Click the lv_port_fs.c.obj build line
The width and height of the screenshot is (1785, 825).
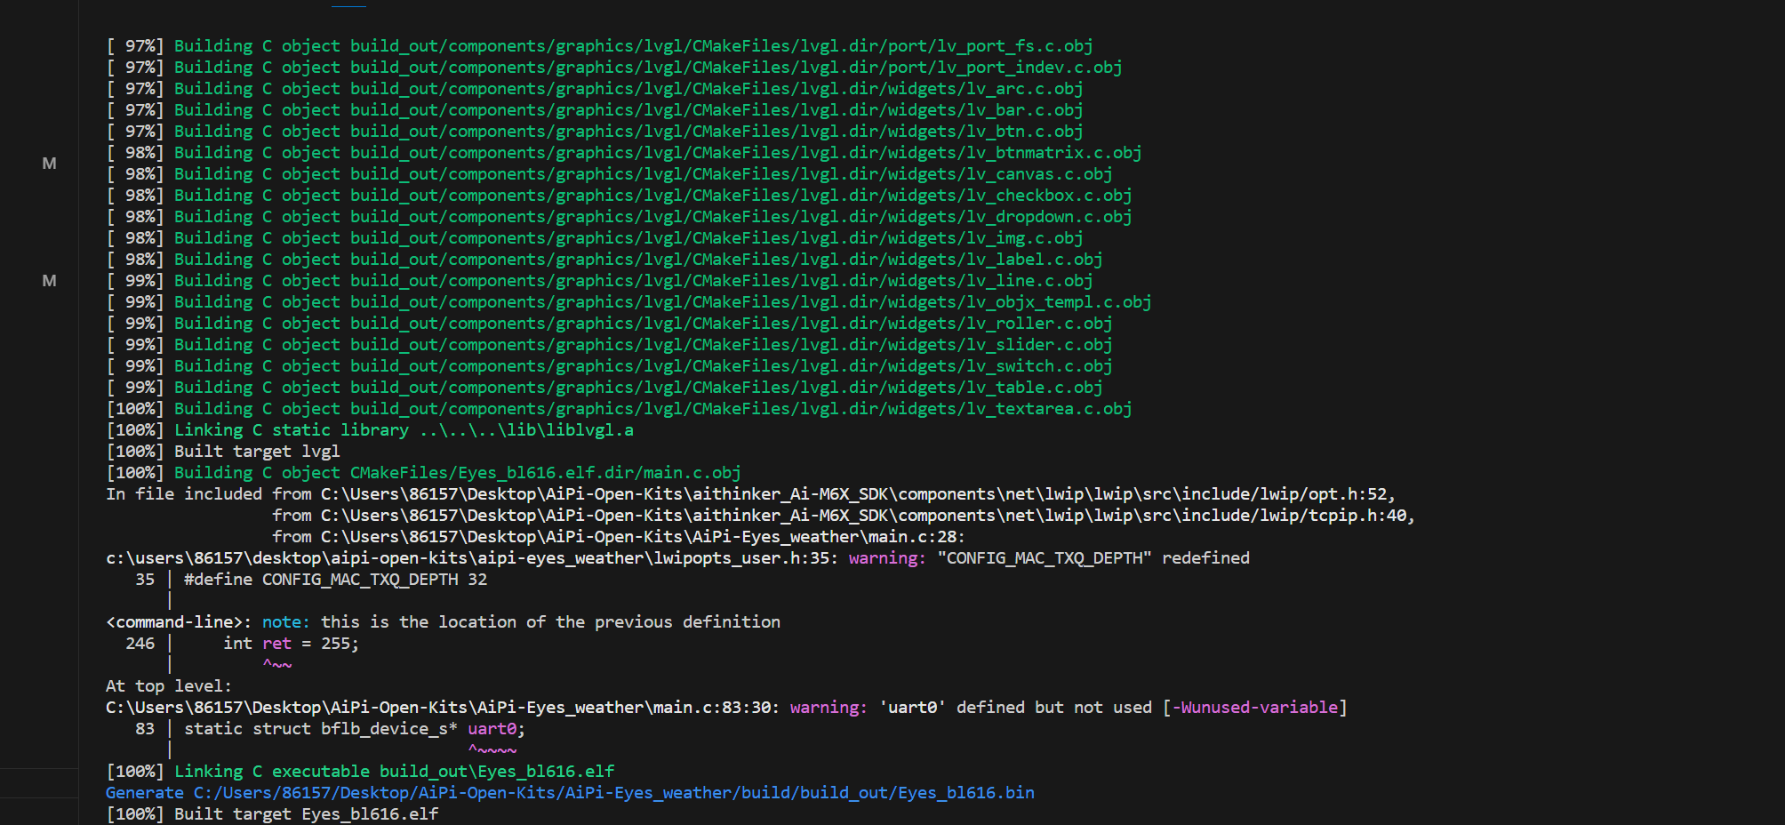click(x=599, y=45)
